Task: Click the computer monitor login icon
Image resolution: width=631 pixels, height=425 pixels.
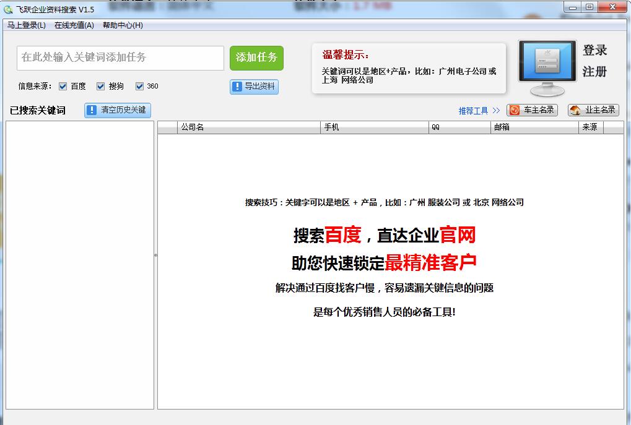Action: pos(547,67)
